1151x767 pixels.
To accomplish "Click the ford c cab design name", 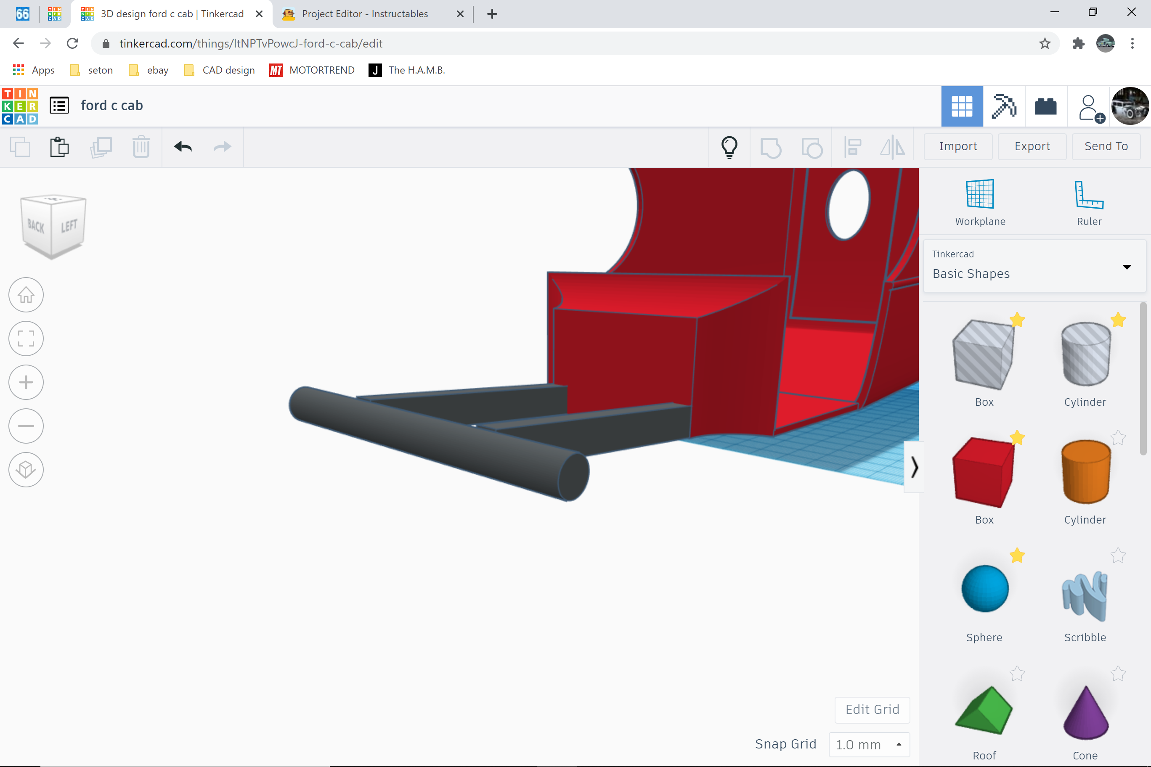I will pyautogui.click(x=111, y=106).
